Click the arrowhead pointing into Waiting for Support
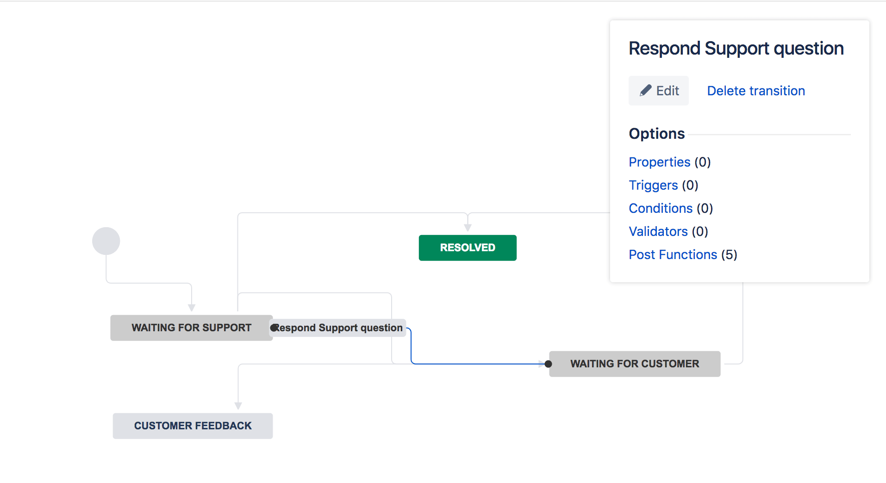Screen dimensions: 886x483 pos(192,308)
